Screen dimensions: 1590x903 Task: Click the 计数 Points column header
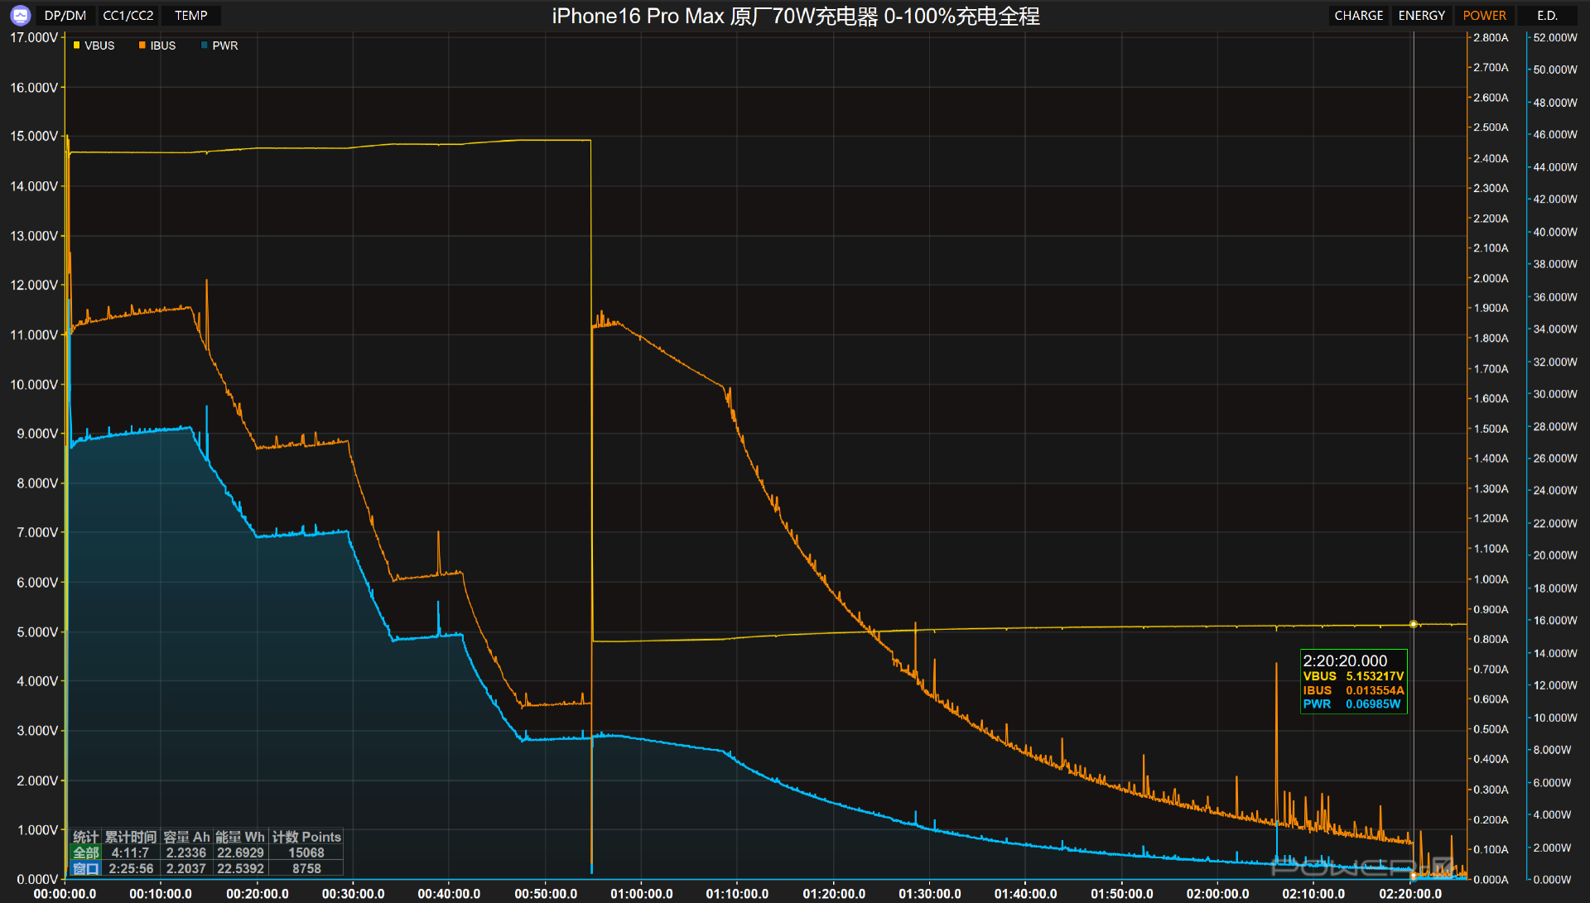306,837
